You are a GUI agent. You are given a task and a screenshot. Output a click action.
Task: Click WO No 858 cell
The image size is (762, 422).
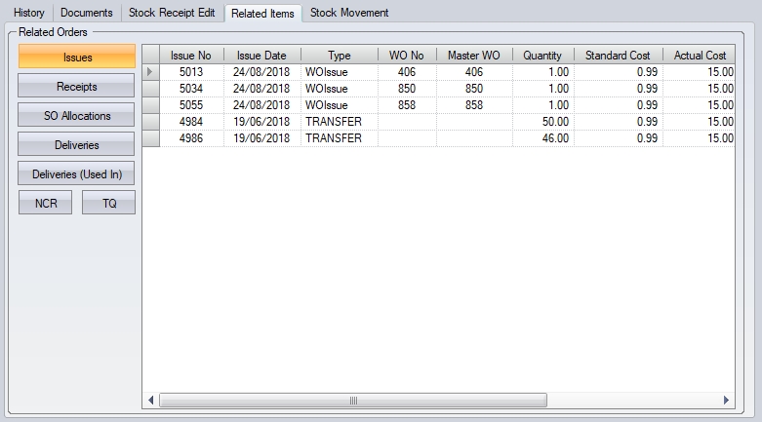pos(407,105)
